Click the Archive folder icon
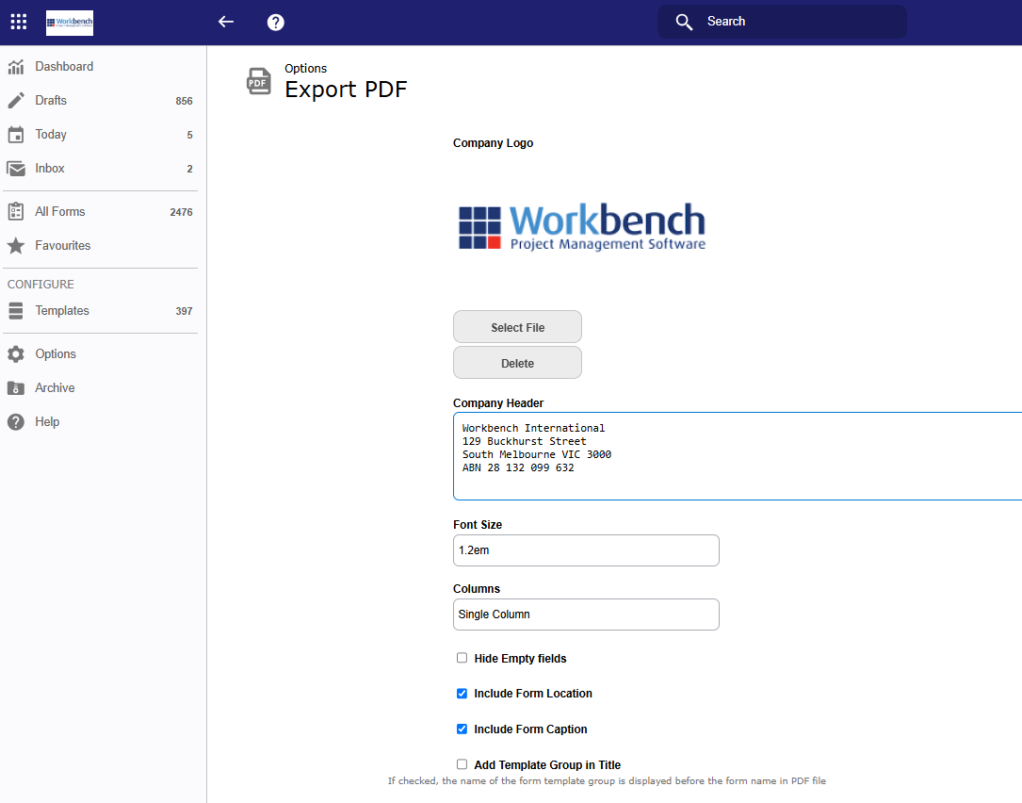 coord(16,387)
